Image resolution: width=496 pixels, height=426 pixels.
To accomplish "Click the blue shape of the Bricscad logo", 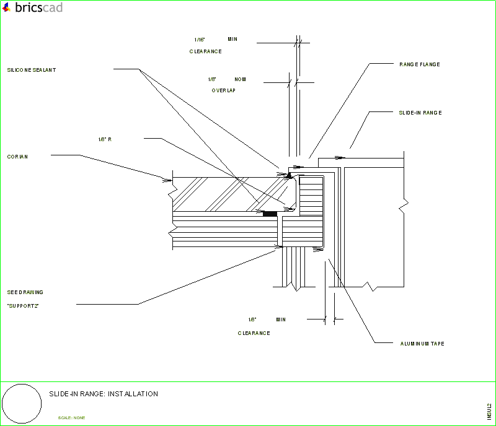I will (6, 6).
